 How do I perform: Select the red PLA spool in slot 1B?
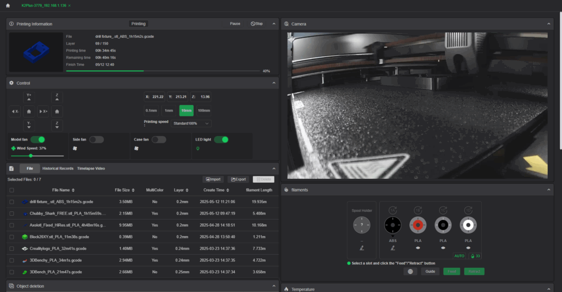(x=418, y=224)
